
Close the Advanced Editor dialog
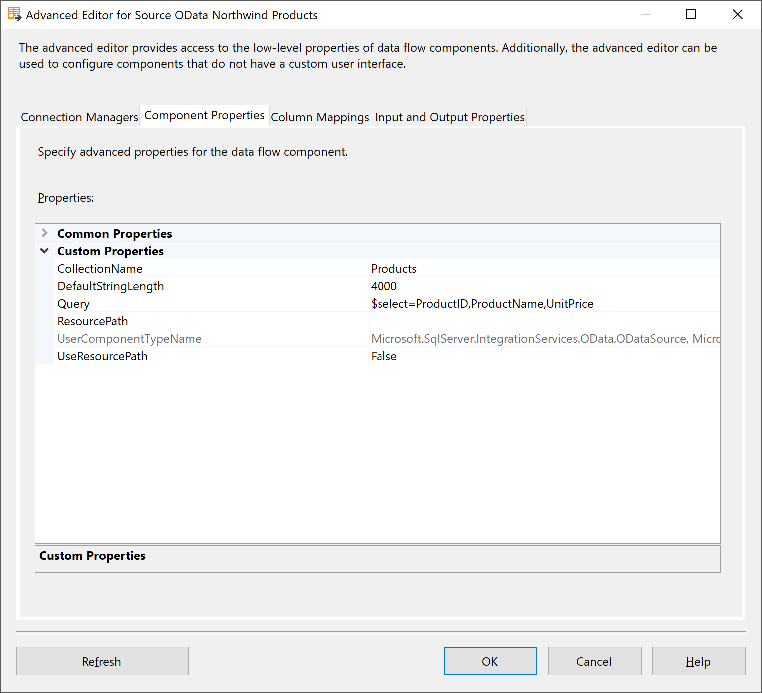tap(738, 14)
